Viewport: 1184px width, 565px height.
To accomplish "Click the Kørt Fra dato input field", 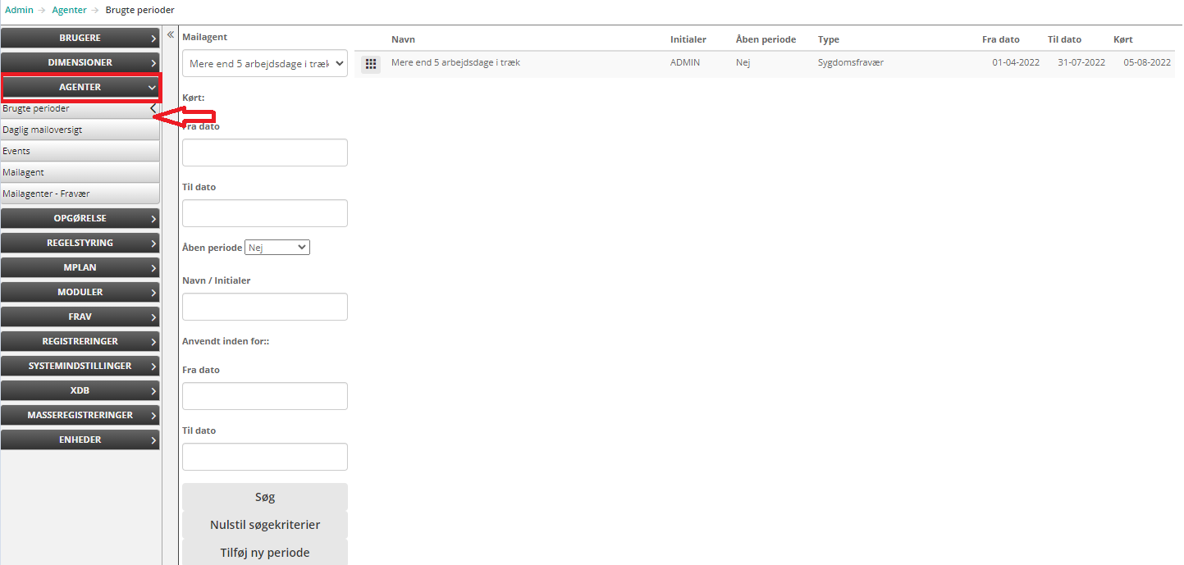I will coord(265,153).
